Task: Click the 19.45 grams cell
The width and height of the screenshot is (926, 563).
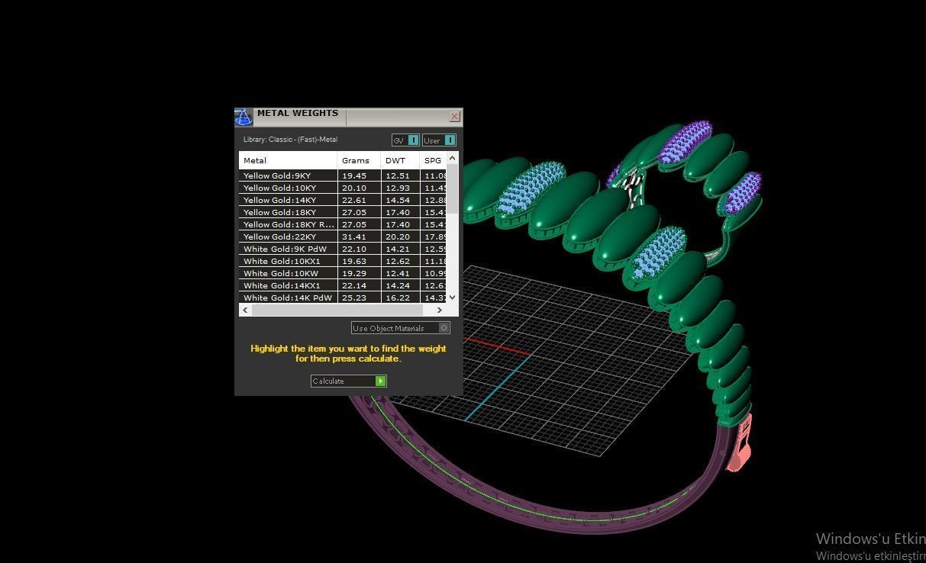Action: pyautogui.click(x=359, y=175)
